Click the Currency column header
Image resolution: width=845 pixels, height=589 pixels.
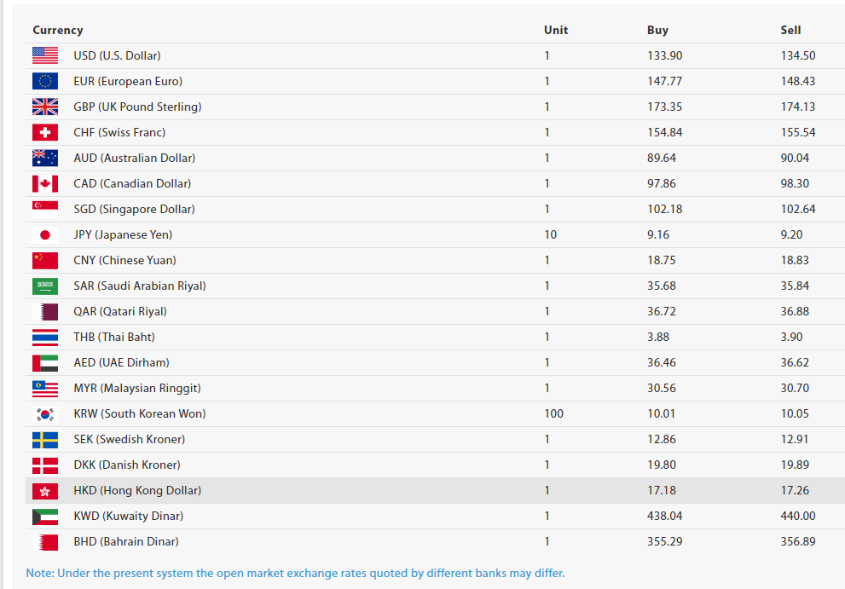point(58,30)
